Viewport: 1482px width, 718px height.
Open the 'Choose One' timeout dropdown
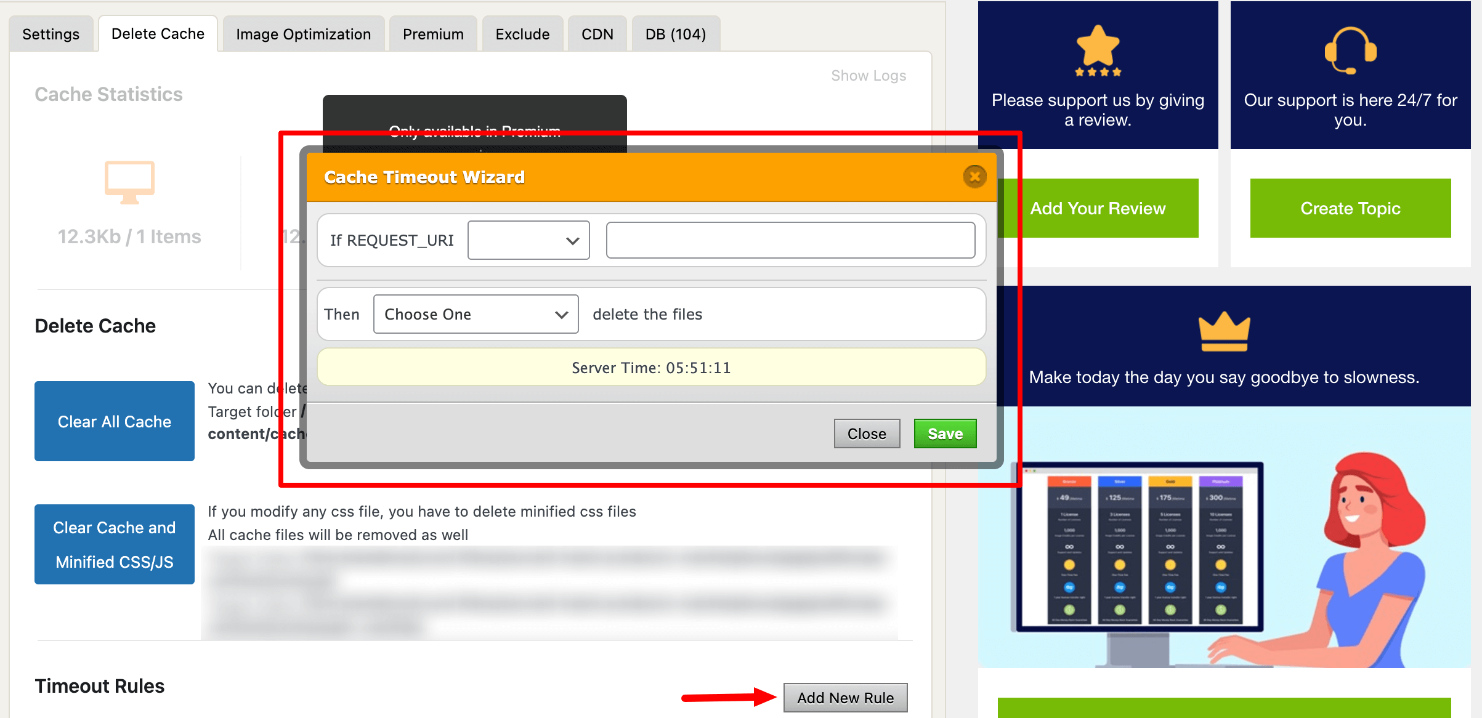pyautogui.click(x=476, y=314)
